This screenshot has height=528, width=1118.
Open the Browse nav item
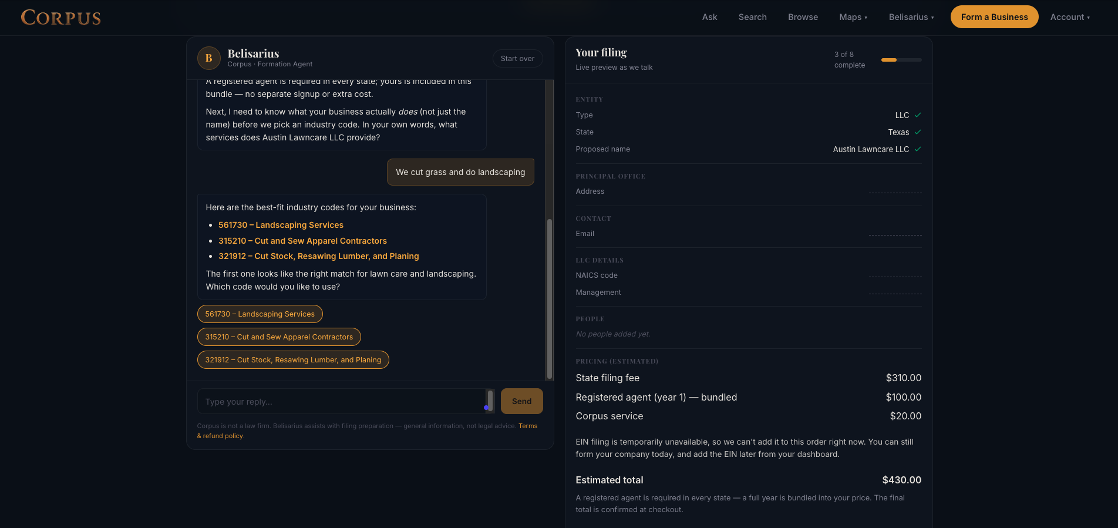click(x=803, y=17)
